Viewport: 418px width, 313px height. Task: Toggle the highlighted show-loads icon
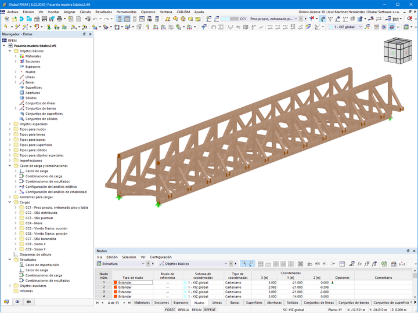click(x=323, y=19)
